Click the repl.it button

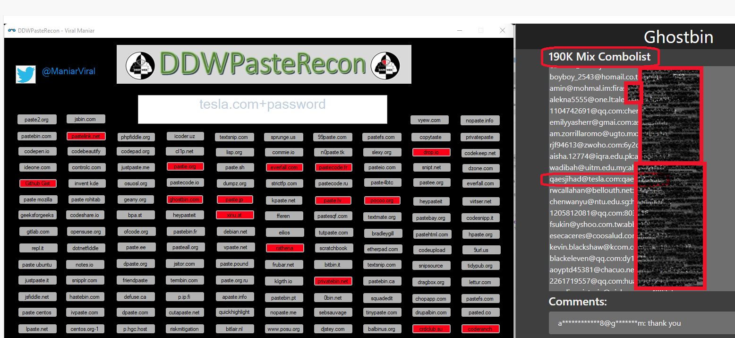point(38,248)
